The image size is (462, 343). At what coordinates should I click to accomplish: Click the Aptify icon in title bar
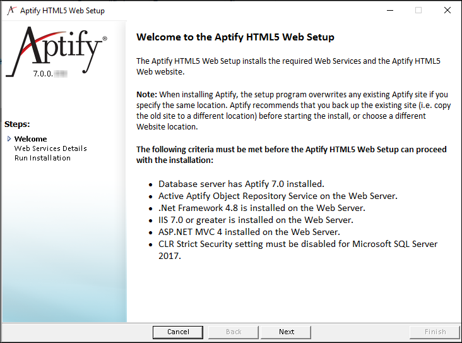[11, 10]
